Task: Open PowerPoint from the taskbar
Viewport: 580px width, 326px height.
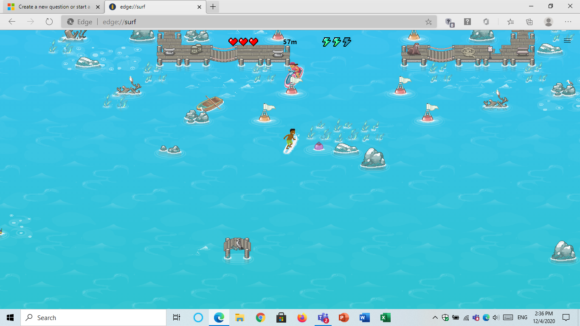Action: [x=343, y=318]
